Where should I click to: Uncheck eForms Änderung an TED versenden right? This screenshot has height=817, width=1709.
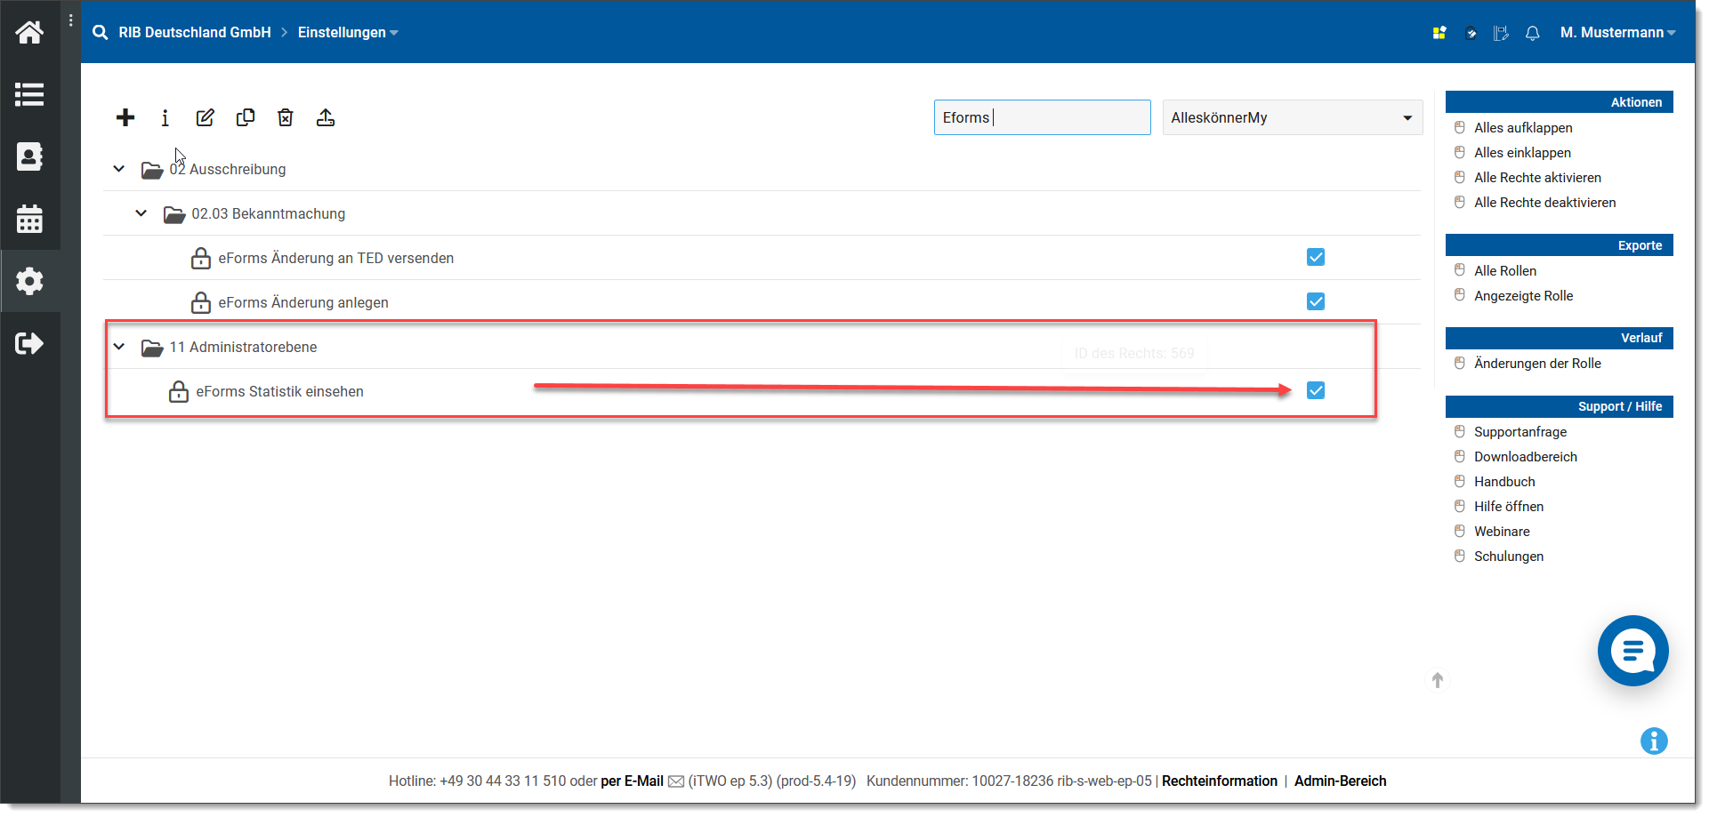1316,257
